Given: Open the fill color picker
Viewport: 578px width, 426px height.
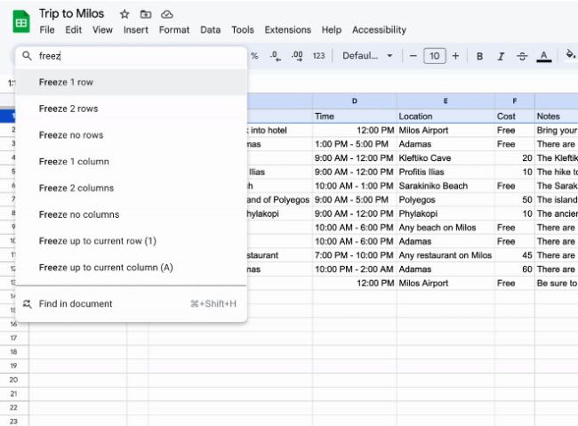Looking at the screenshot, I should pos(571,55).
